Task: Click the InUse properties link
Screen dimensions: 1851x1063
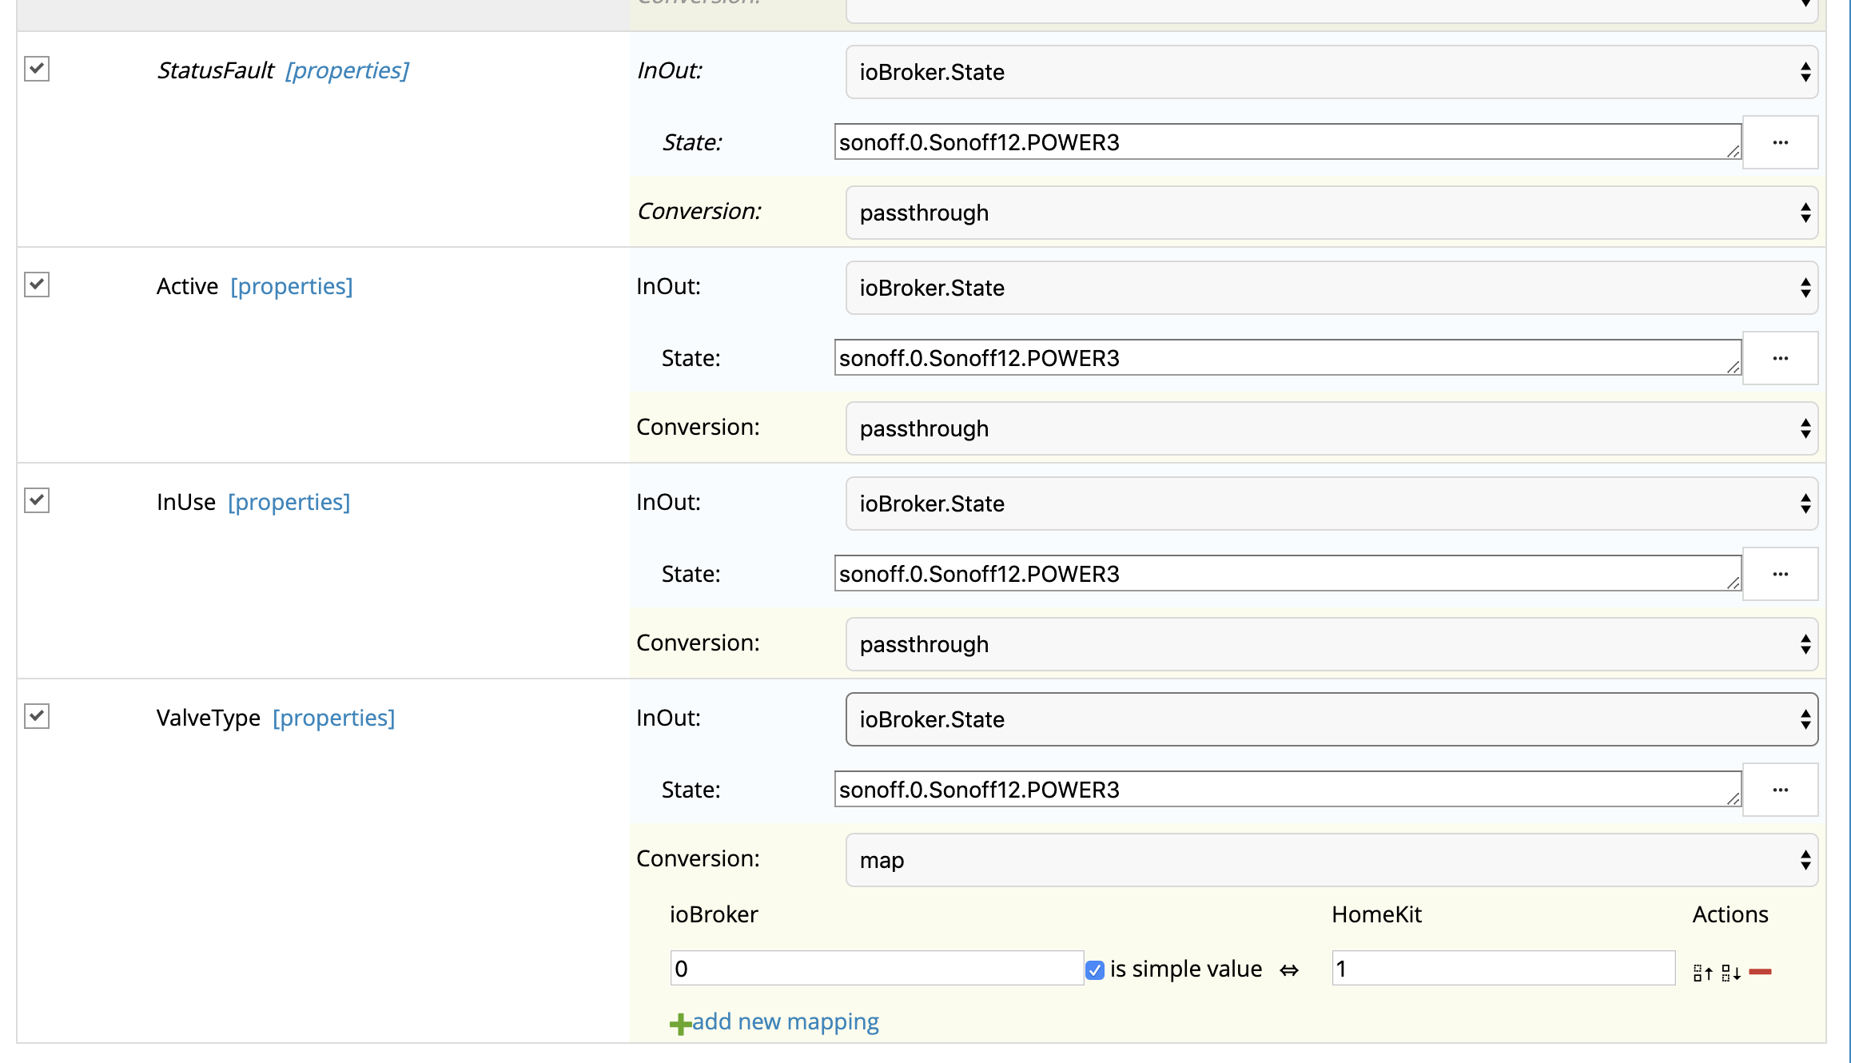Action: (289, 502)
